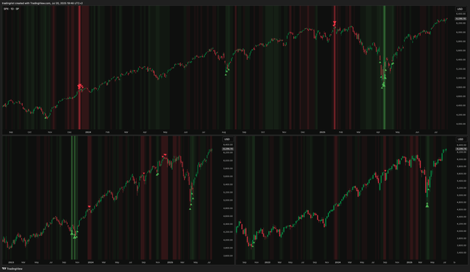Click the green buy signal at late-Oct 2023 low on top chart
The image size is (470, 272).
tap(46, 117)
